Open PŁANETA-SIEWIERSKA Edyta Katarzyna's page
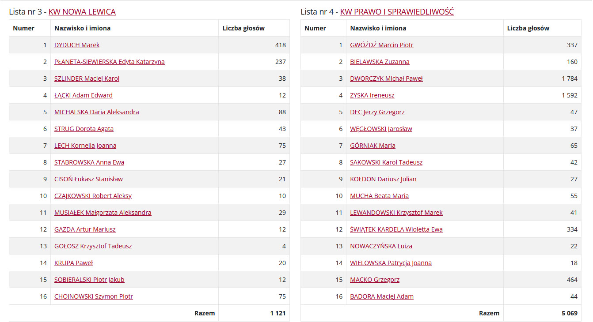 click(109, 62)
